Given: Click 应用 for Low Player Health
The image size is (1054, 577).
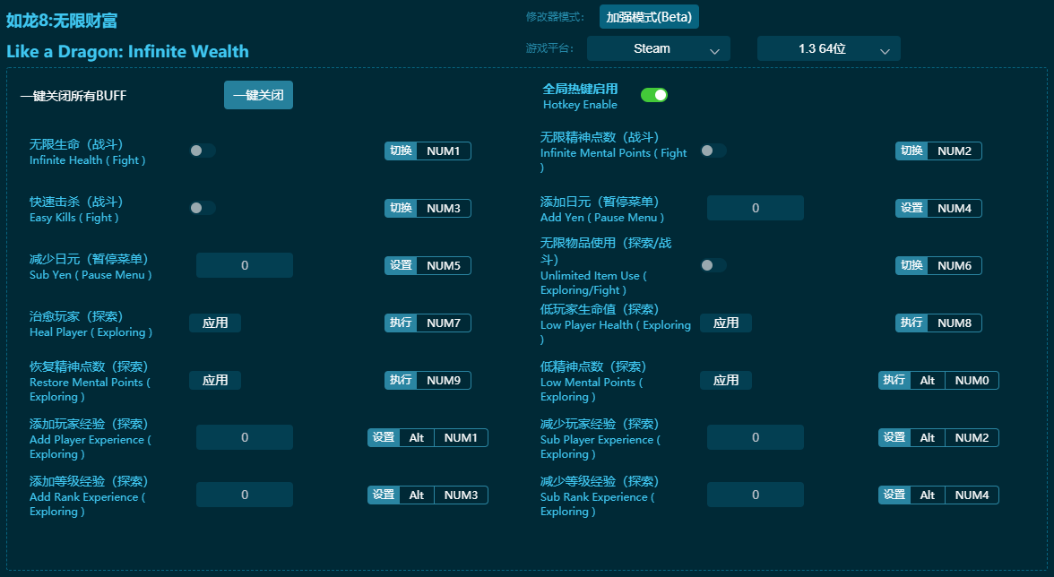Looking at the screenshot, I should click(x=726, y=323).
